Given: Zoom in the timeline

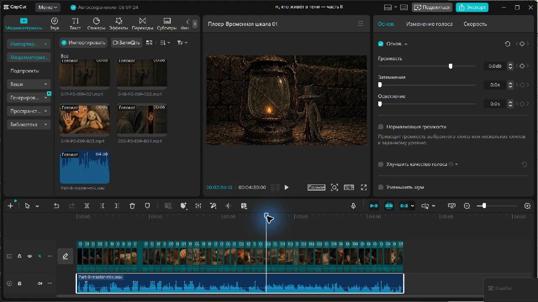Looking at the screenshot, I should click(x=527, y=206).
